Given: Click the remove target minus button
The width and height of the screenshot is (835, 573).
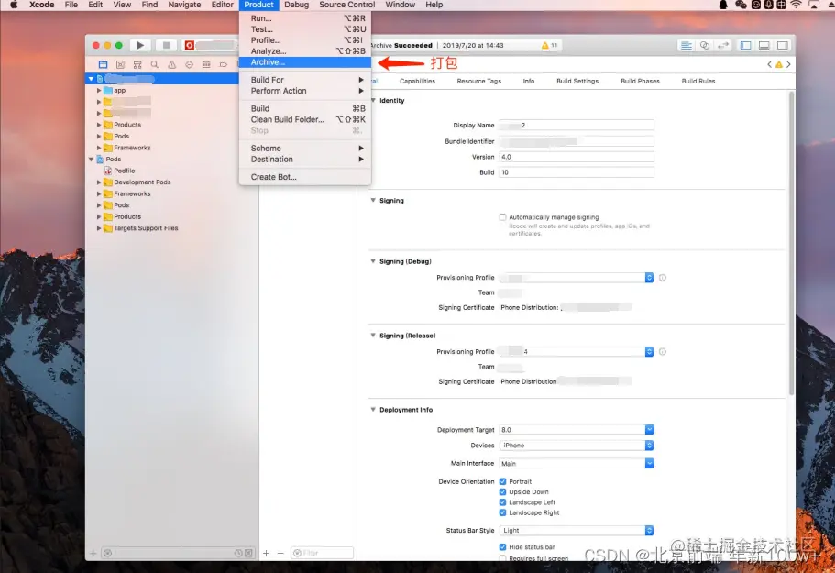Looking at the screenshot, I should coord(280,554).
